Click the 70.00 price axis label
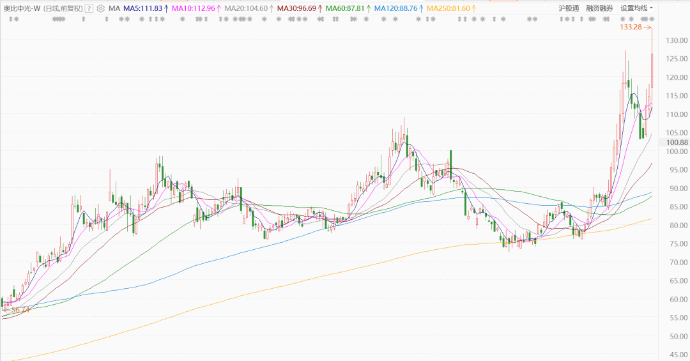 678,262
